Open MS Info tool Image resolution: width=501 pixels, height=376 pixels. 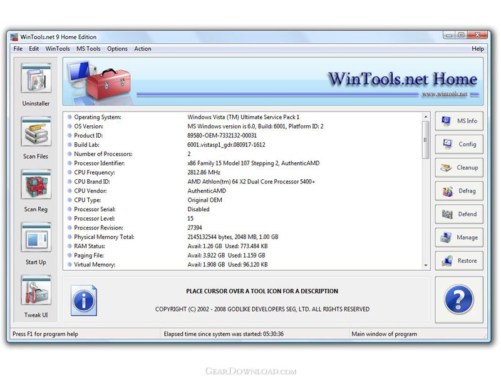459,121
